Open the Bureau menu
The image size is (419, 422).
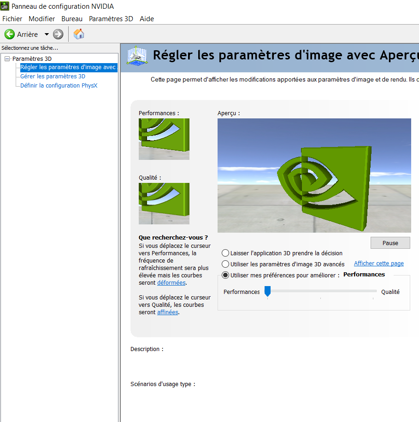(71, 19)
